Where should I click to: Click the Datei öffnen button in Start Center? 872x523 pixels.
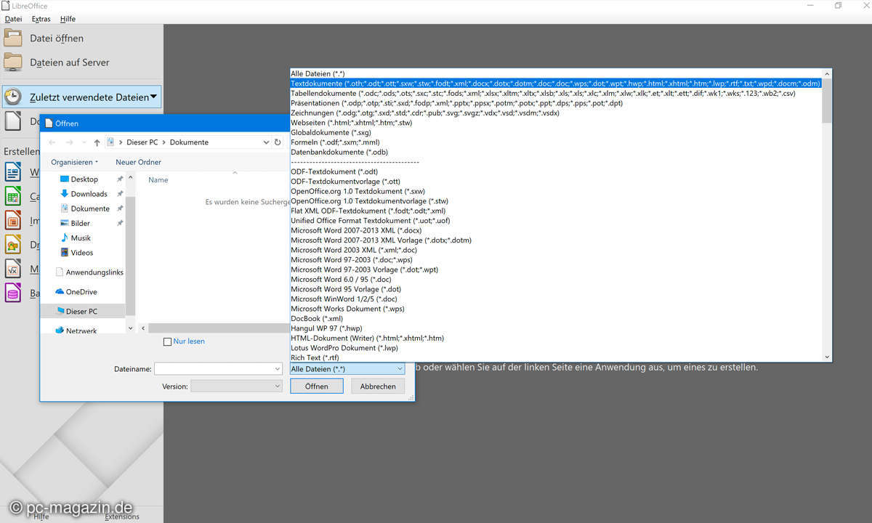click(57, 38)
